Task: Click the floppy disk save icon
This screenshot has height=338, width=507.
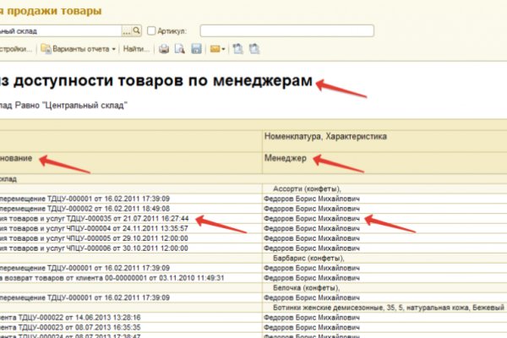Action: tap(195, 49)
